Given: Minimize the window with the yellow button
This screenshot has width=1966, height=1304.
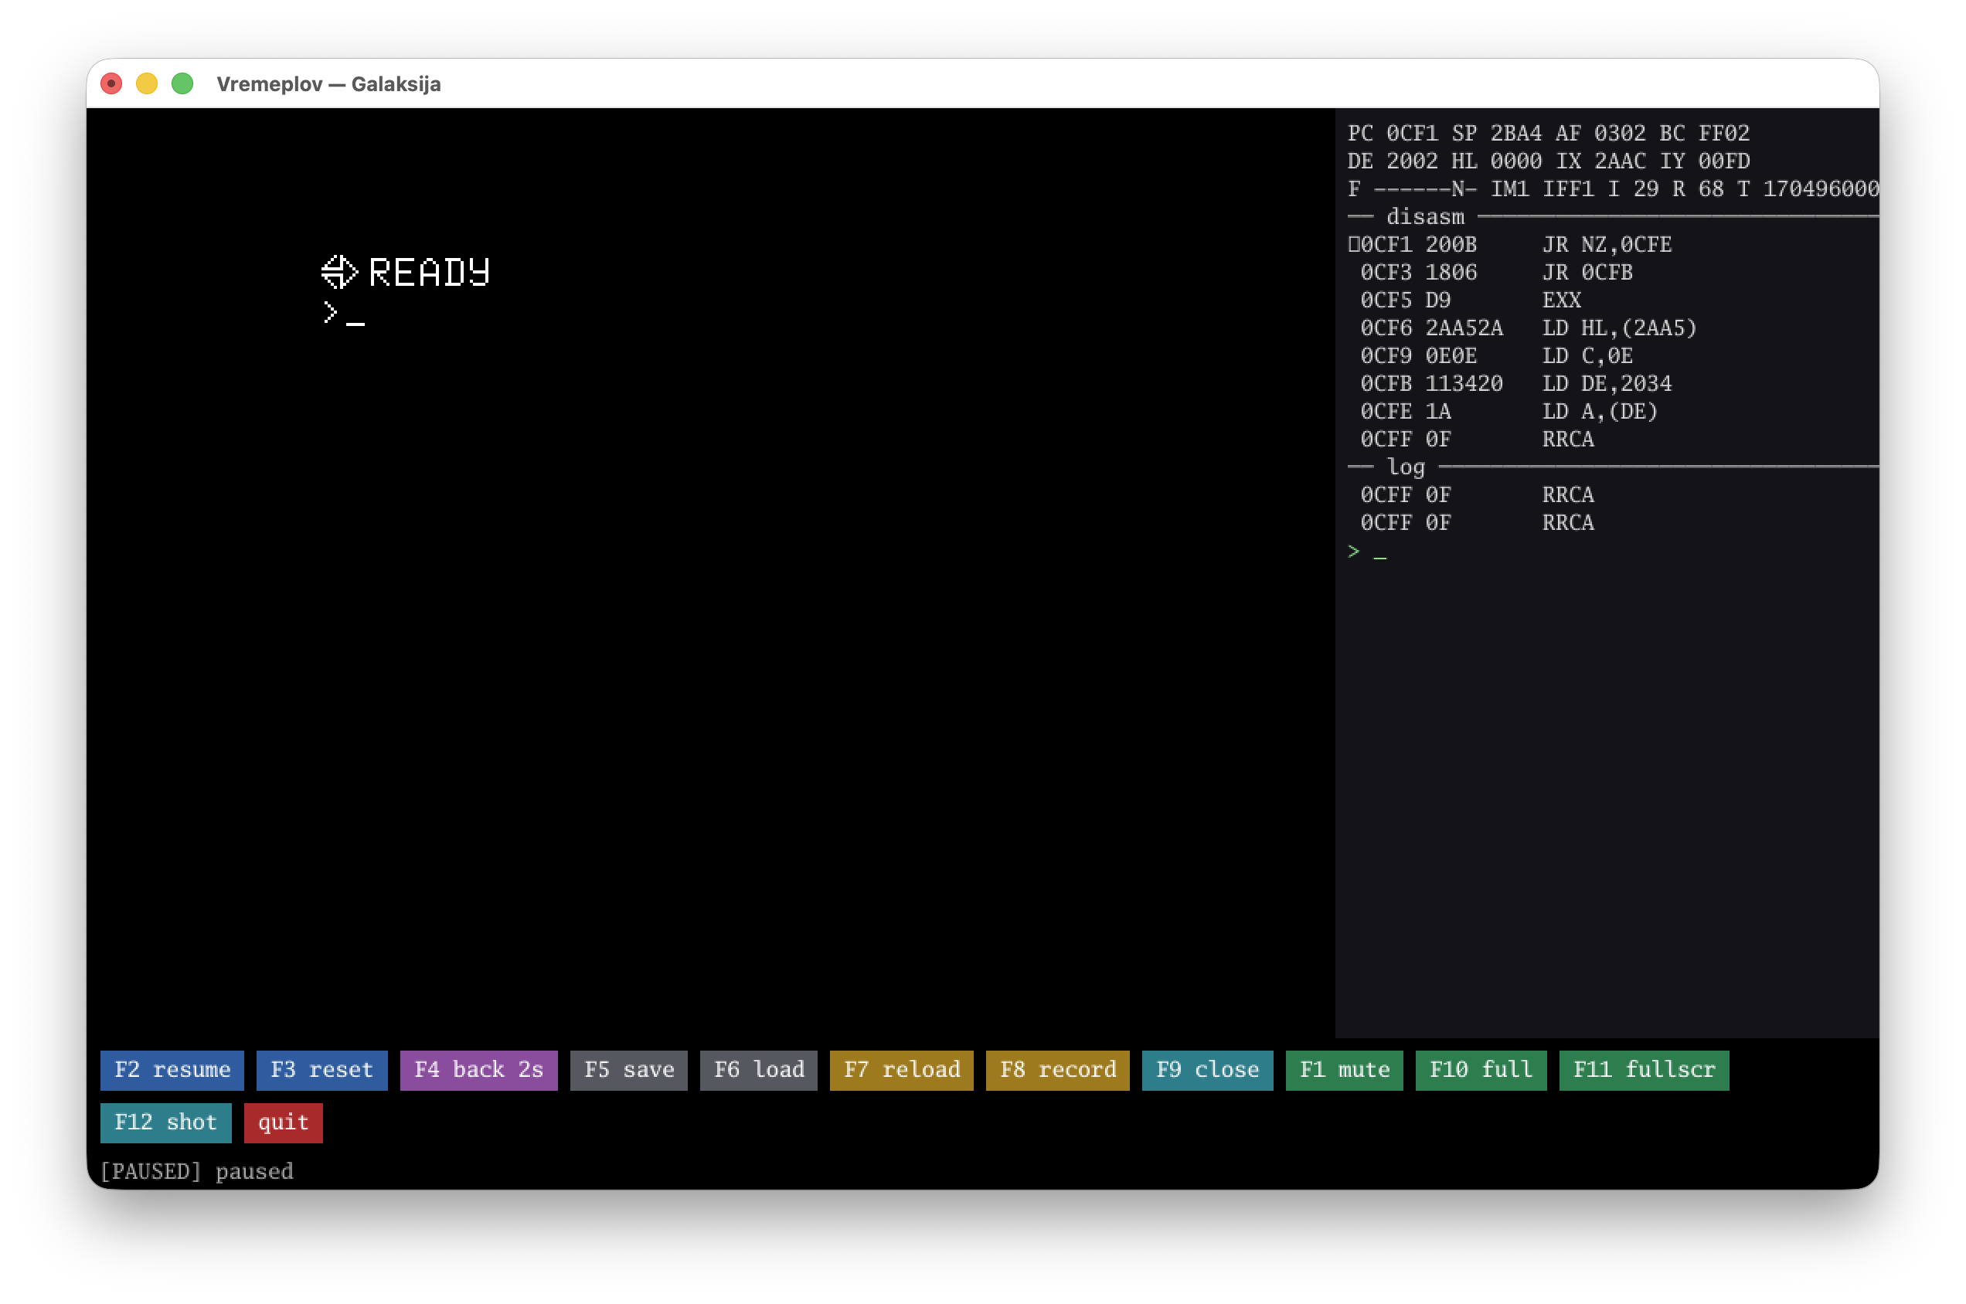Looking at the screenshot, I should point(148,84).
